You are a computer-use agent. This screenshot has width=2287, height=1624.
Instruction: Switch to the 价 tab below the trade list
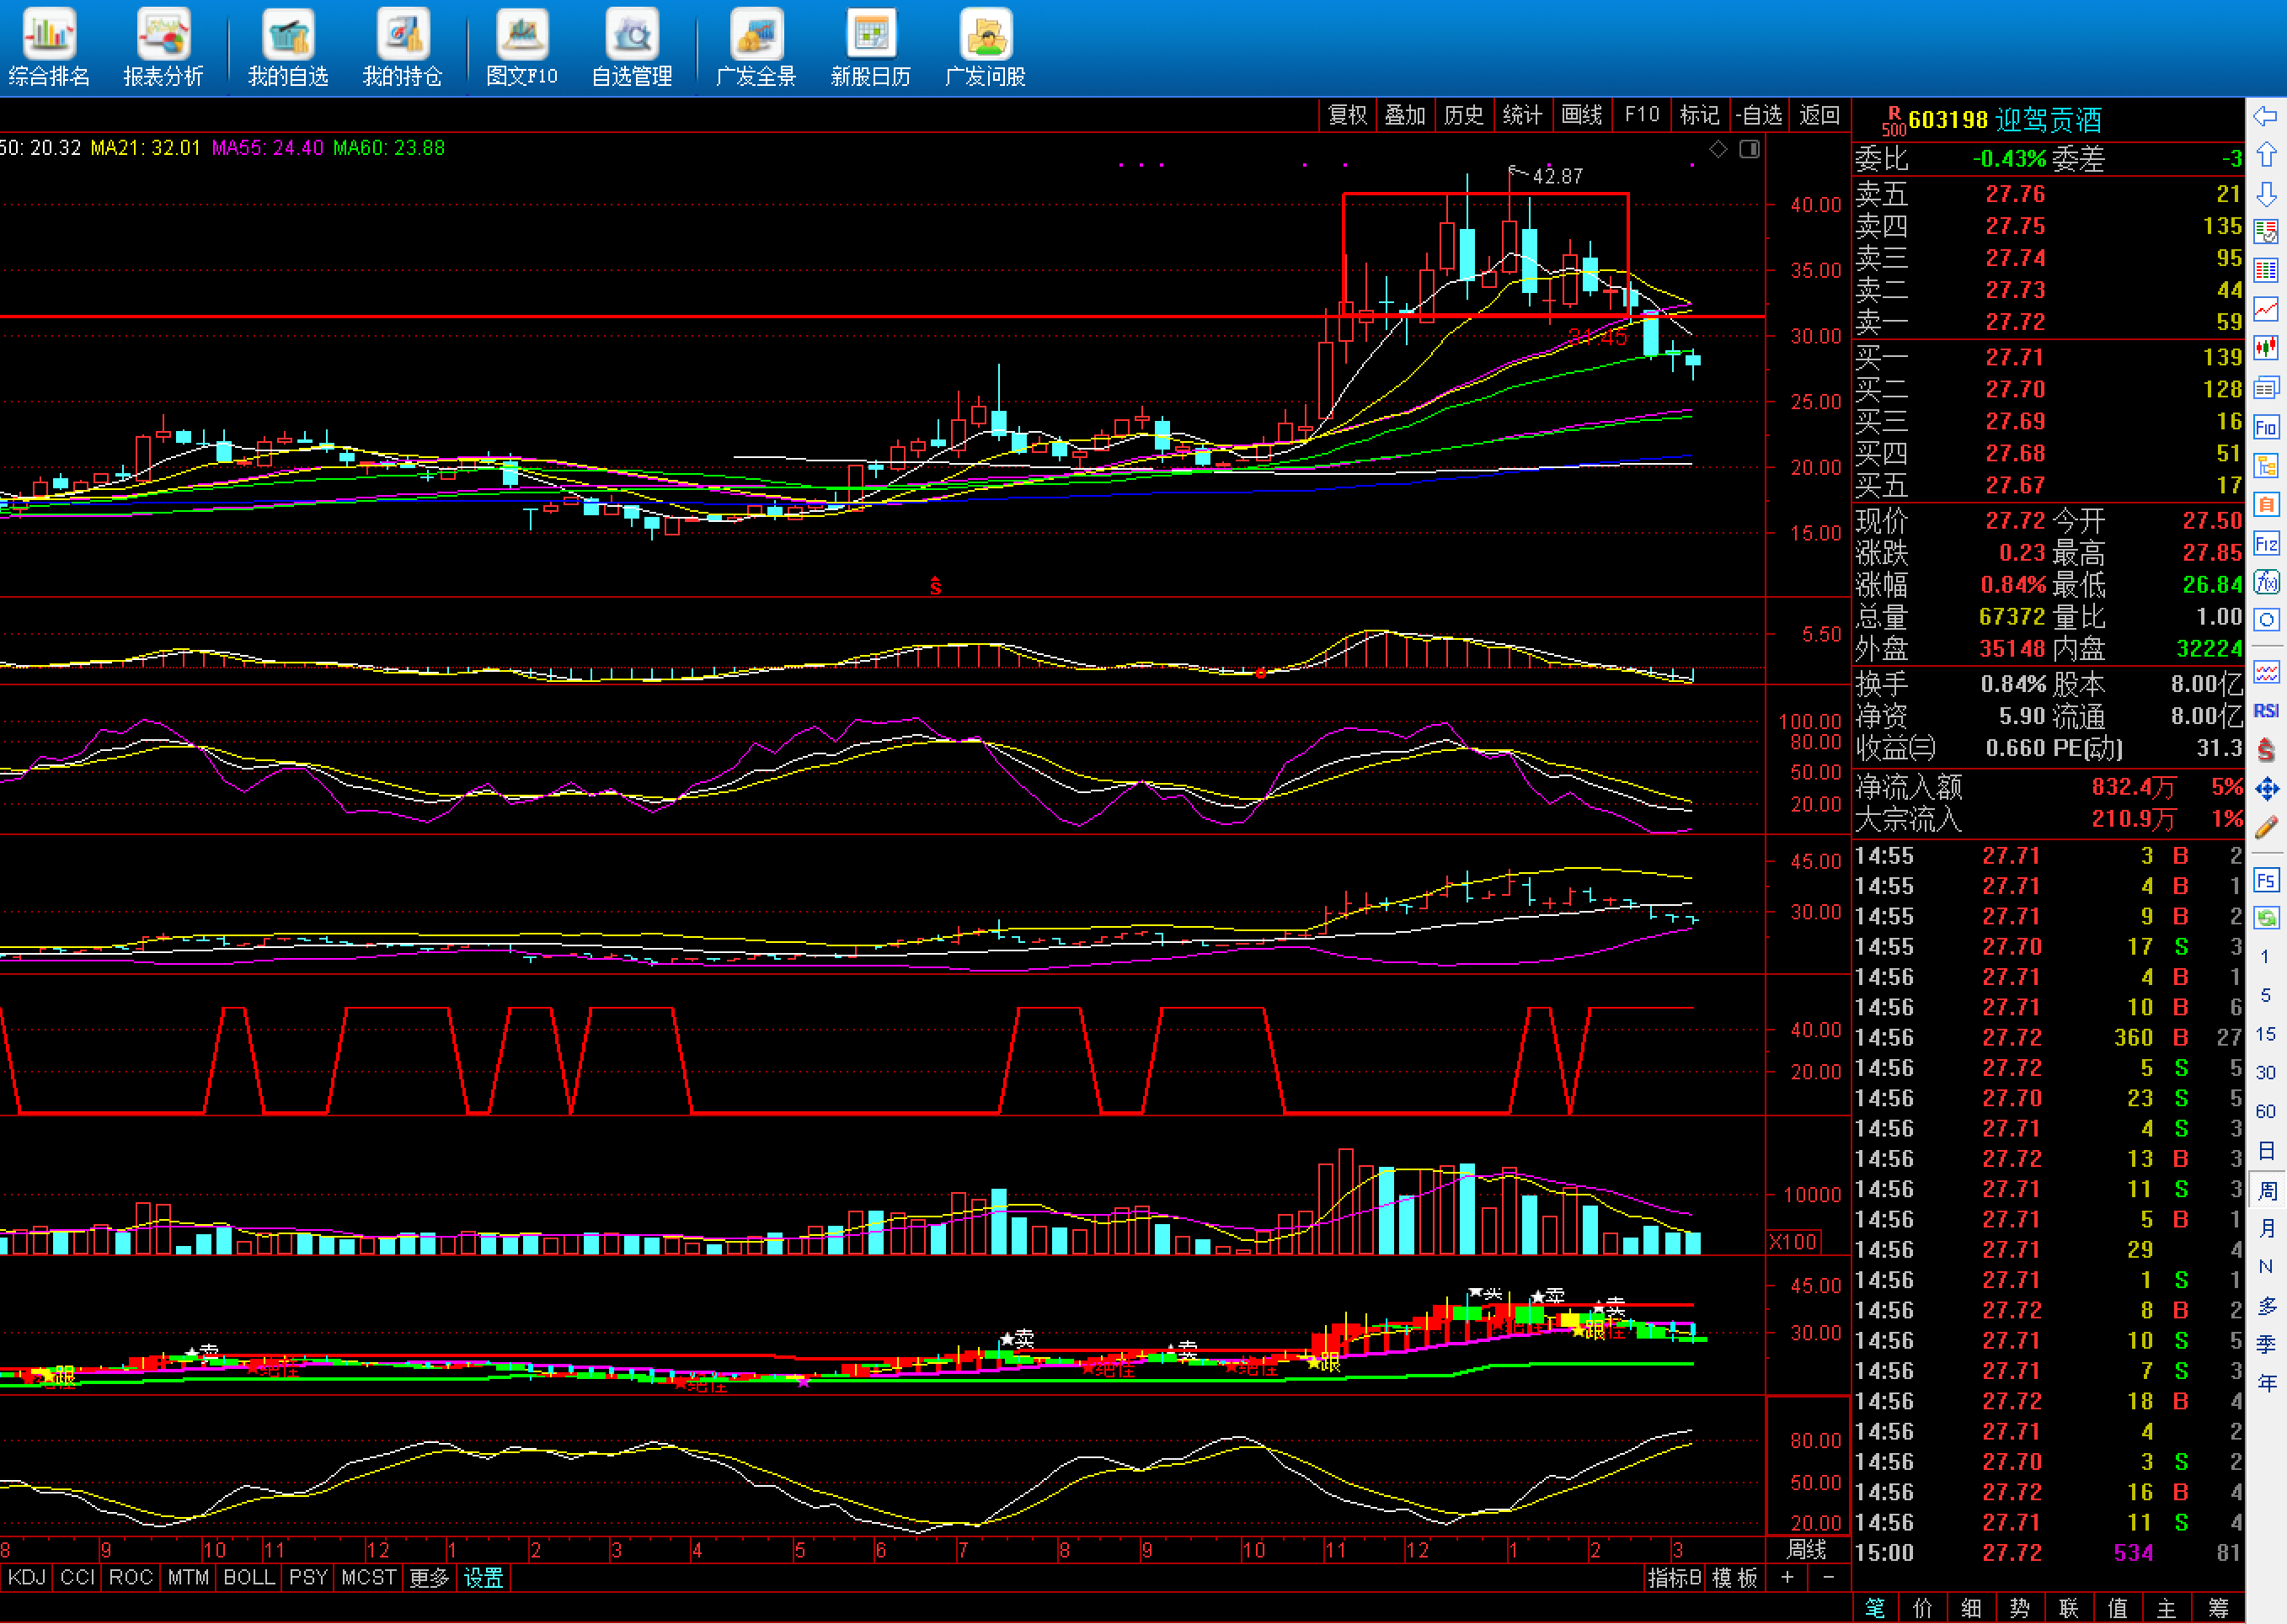pyautogui.click(x=1922, y=1607)
